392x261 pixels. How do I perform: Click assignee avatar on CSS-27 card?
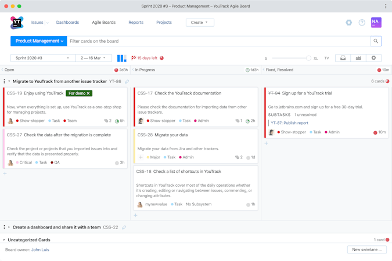click(x=10, y=162)
